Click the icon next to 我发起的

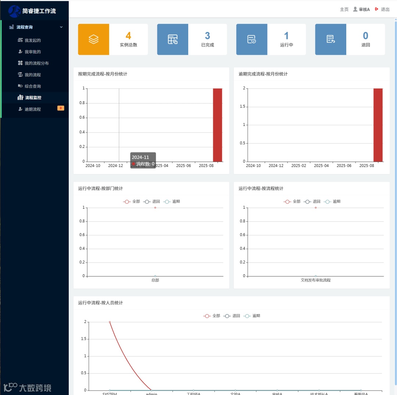tap(20, 40)
